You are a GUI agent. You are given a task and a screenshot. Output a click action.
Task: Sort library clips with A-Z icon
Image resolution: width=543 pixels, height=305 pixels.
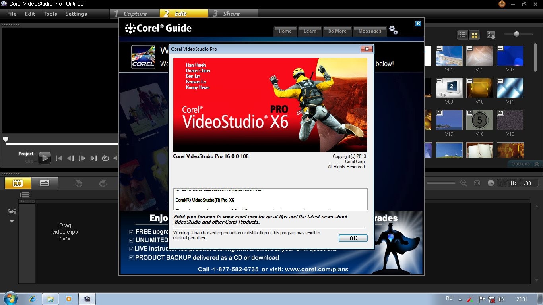491,35
